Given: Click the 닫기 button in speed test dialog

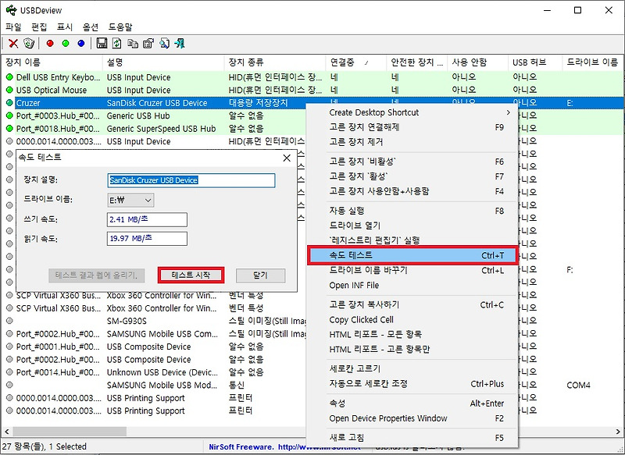Looking at the screenshot, I should pyautogui.click(x=260, y=275).
